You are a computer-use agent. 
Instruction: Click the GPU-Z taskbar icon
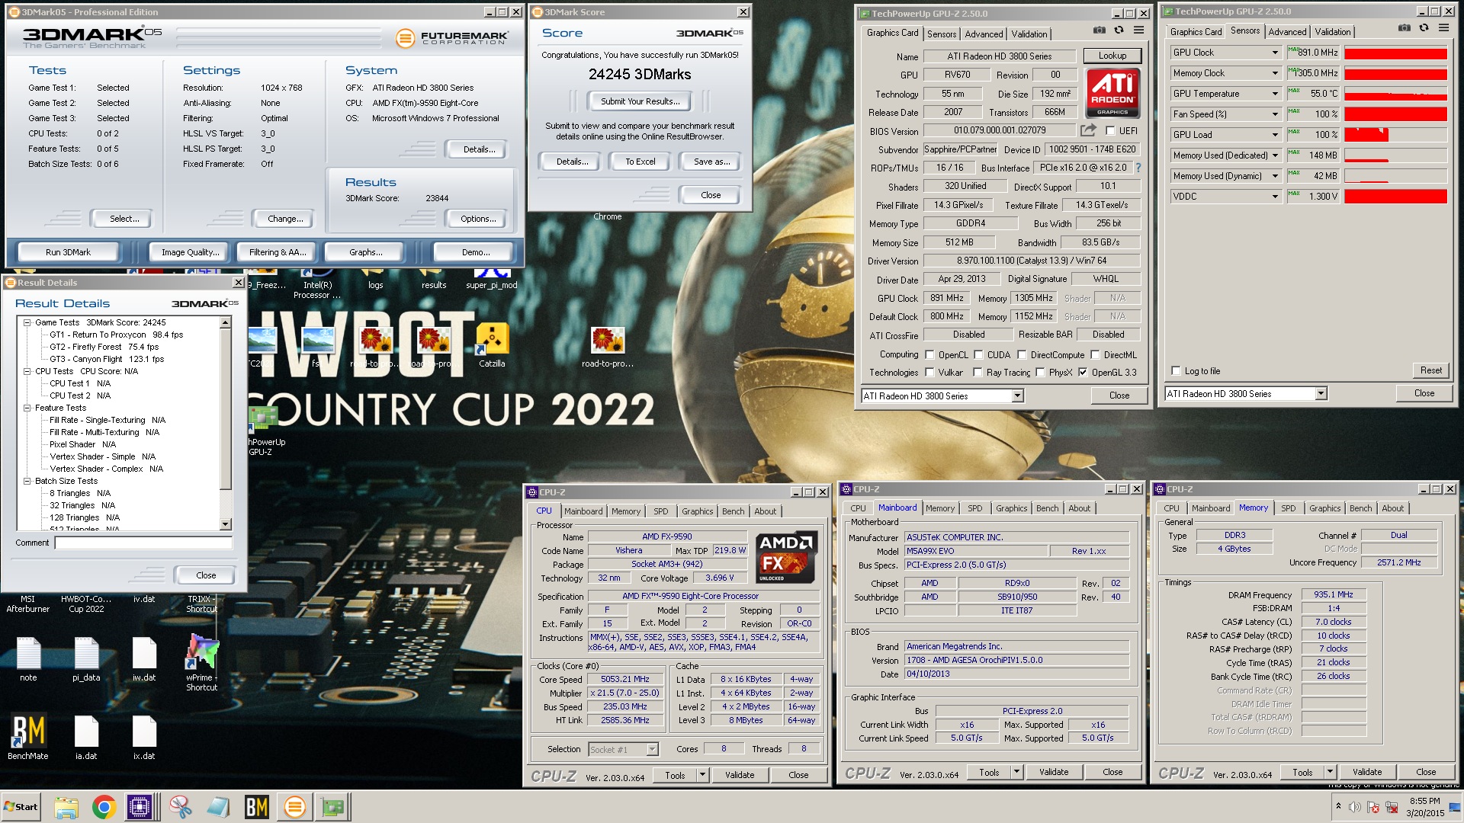coord(332,807)
